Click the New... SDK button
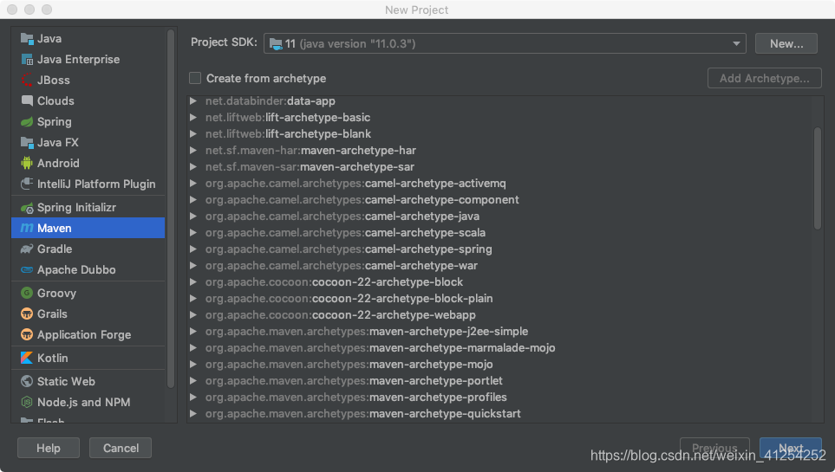 click(786, 43)
